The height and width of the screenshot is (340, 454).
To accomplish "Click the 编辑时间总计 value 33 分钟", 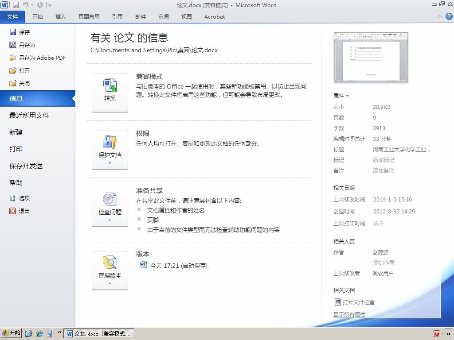I will point(382,139).
